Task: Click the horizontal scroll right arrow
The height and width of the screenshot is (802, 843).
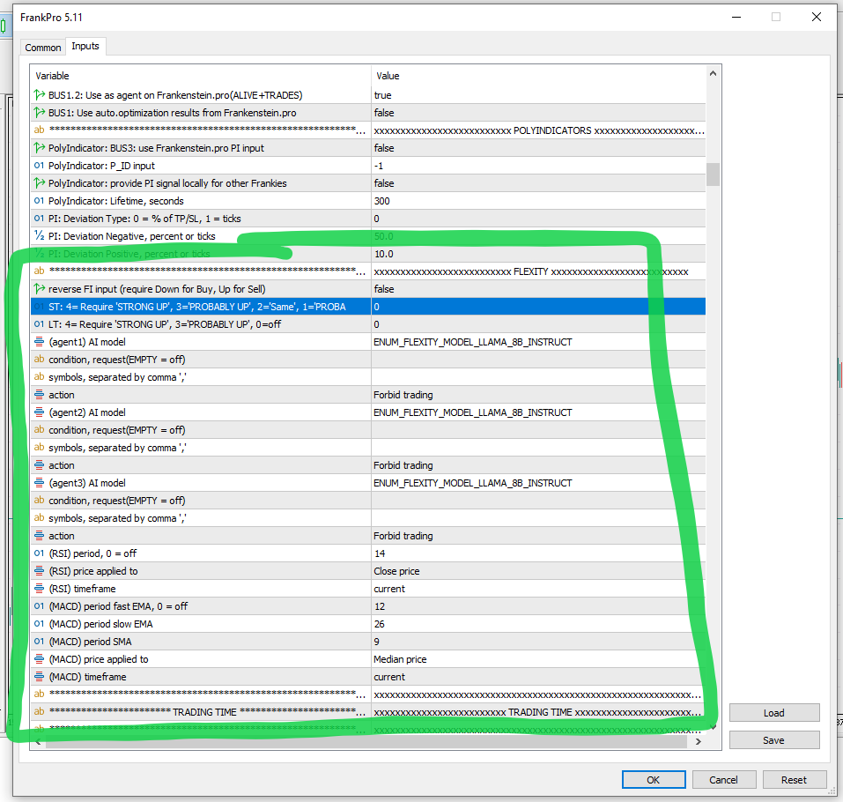Action: [x=699, y=742]
